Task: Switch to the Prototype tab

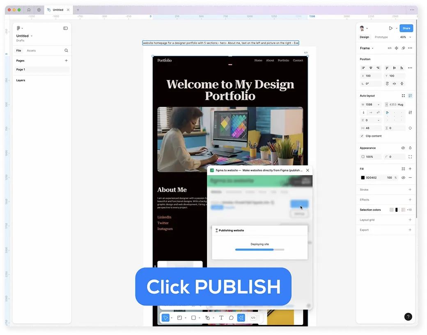Action: pyautogui.click(x=381, y=37)
